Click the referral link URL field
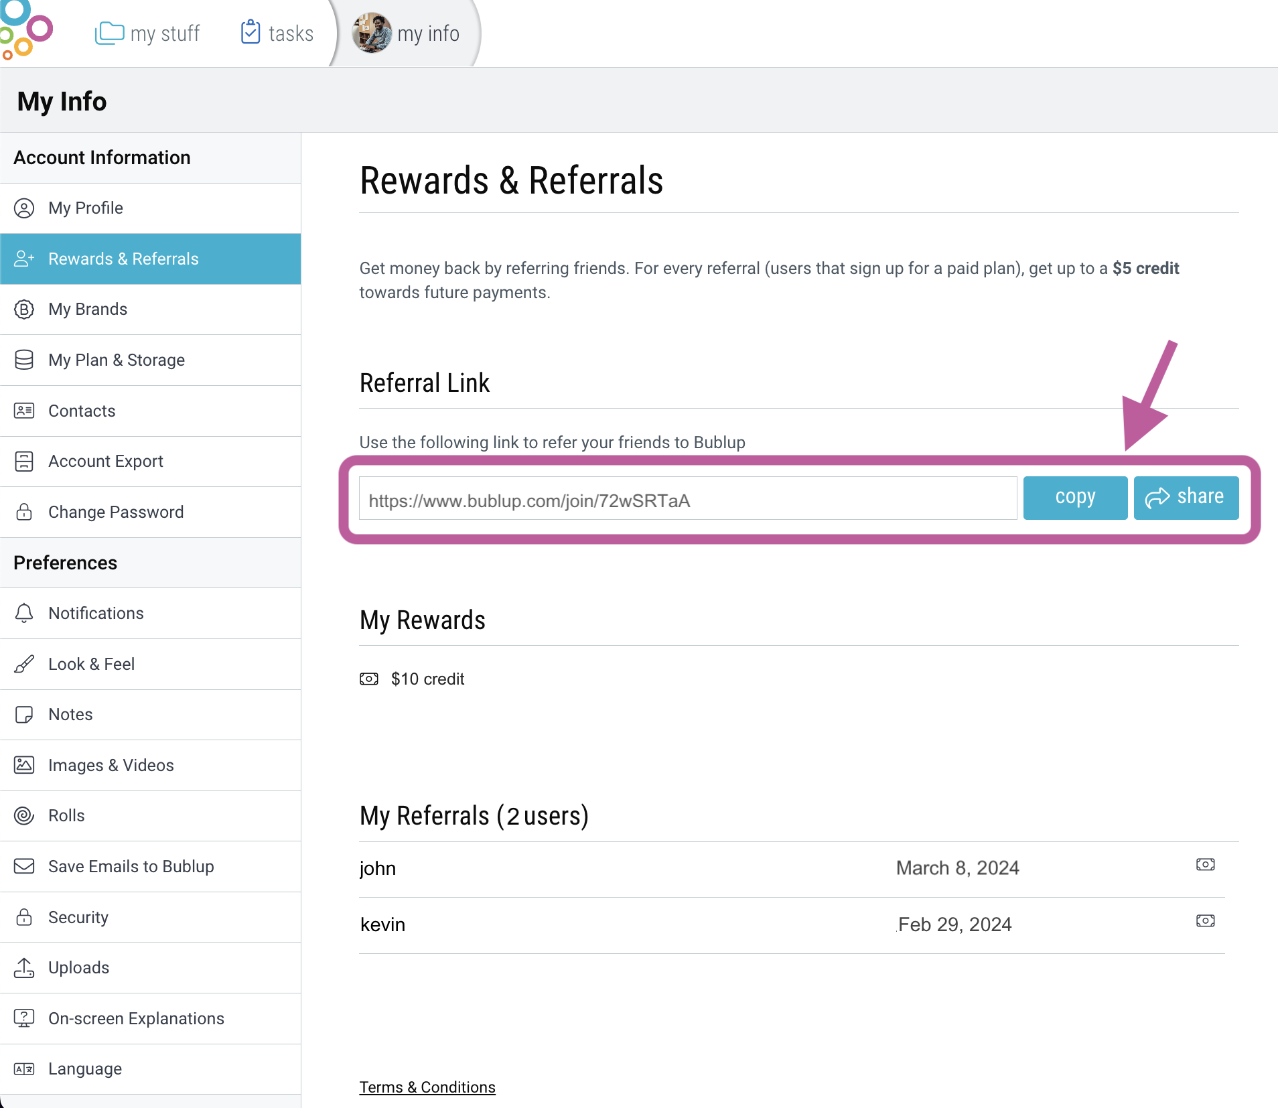 point(688,498)
